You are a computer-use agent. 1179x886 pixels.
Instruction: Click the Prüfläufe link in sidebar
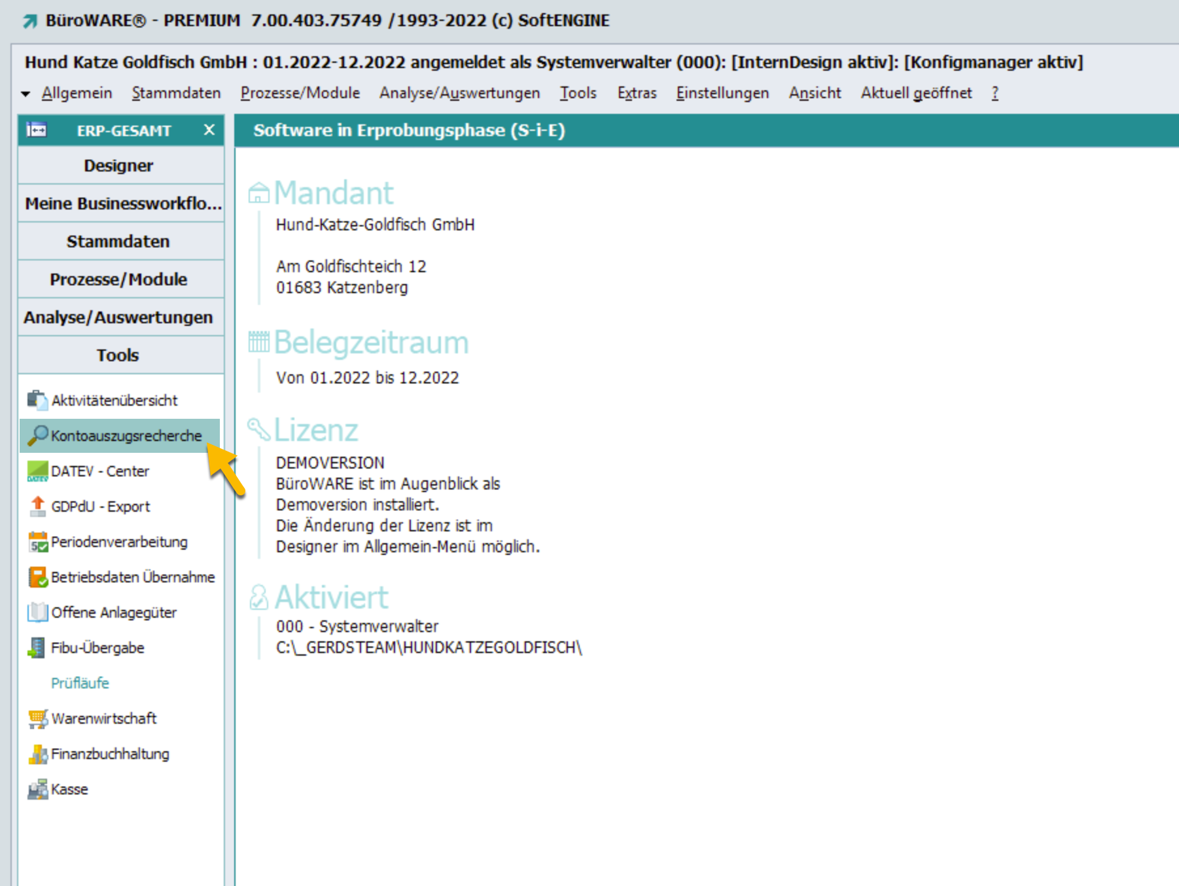click(80, 683)
